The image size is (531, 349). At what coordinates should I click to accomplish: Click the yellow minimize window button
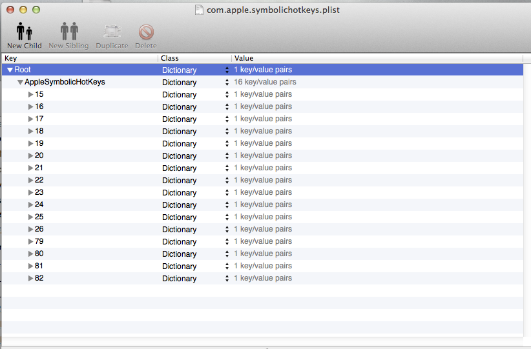tap(23, 10)
